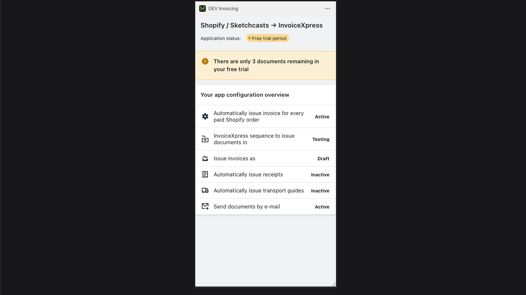The height and width of the screenshot is (295, 526).
Task: Open the Issue invoices as Draft setting
Action: pos(265,158)
